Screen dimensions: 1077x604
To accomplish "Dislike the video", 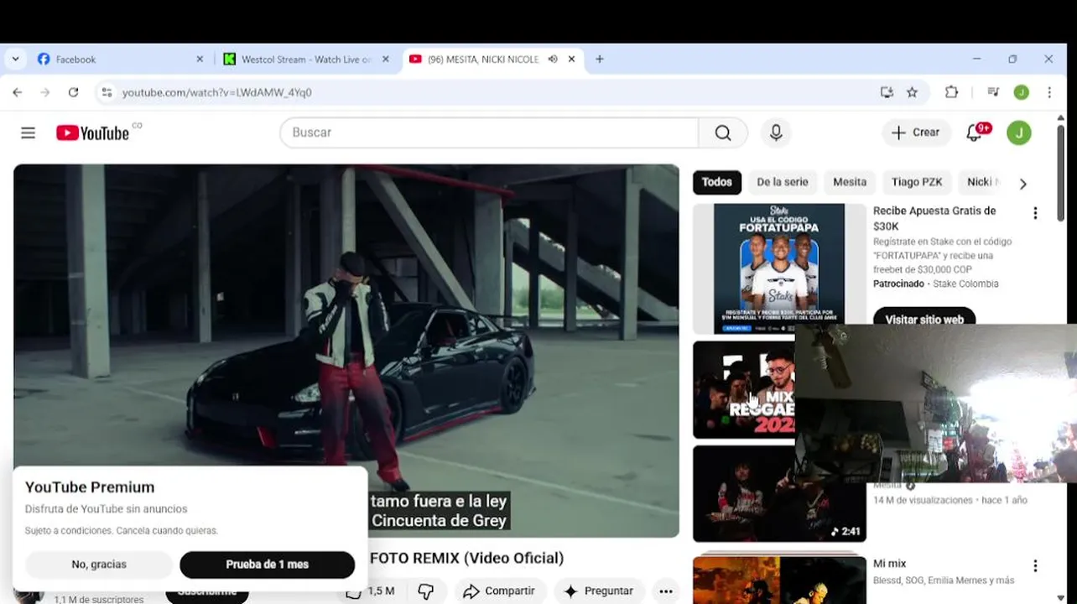I will (x=426, y=591).
